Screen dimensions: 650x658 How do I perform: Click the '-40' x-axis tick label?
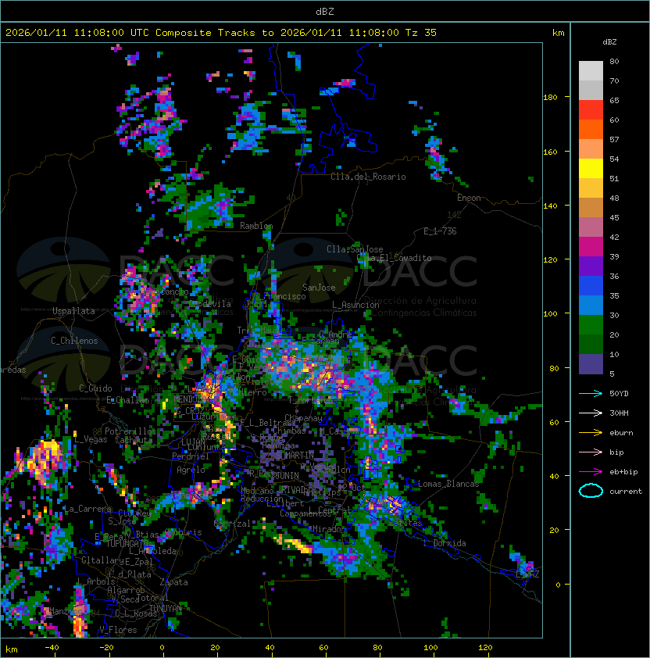[x=52, y=648]
